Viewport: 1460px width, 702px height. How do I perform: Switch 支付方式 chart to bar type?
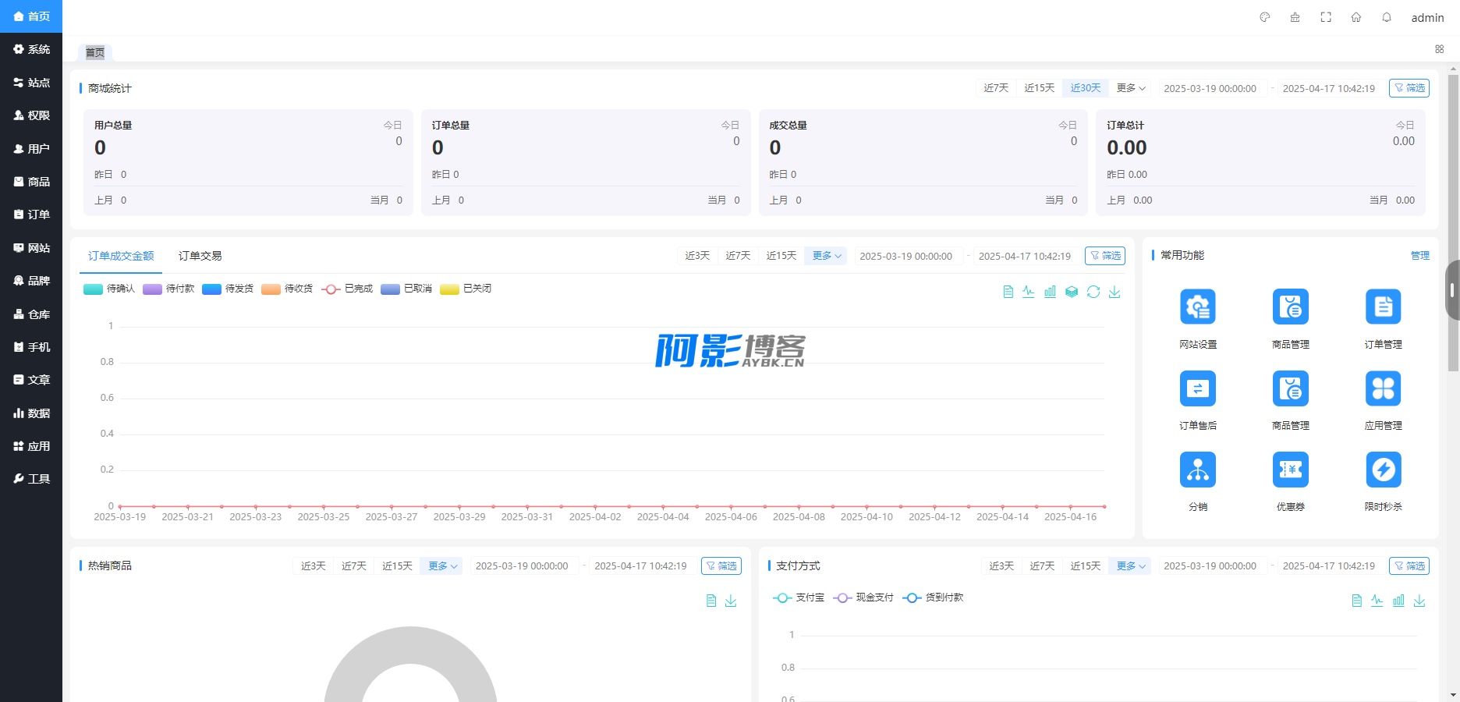click(x=1398, y=601)
